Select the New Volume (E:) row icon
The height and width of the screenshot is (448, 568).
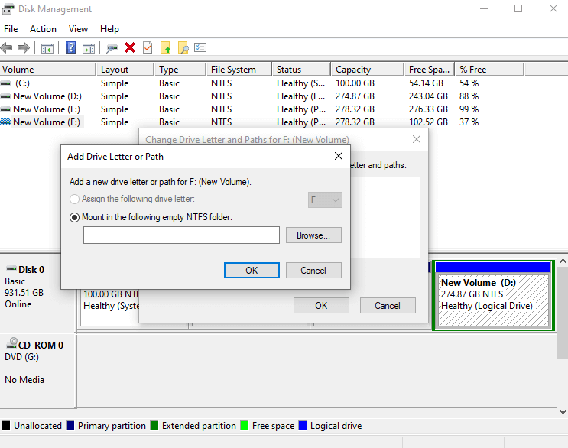coord(5,109)
